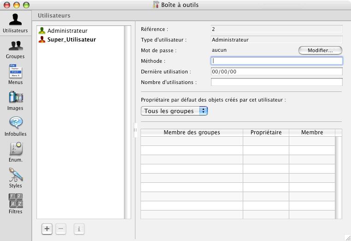Focus the Nombre d'utilisations field
Viewport: 351px width, 241px height.
click(276, 82)
